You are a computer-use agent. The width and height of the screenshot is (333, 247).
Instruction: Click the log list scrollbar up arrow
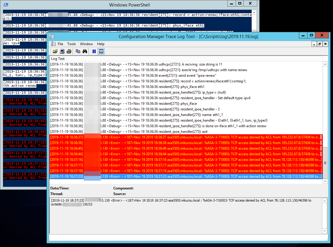tap(325, 64)
